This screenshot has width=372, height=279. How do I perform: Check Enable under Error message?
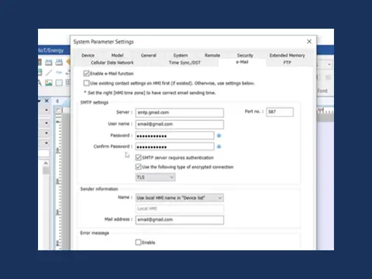click(x=138, y=242)
